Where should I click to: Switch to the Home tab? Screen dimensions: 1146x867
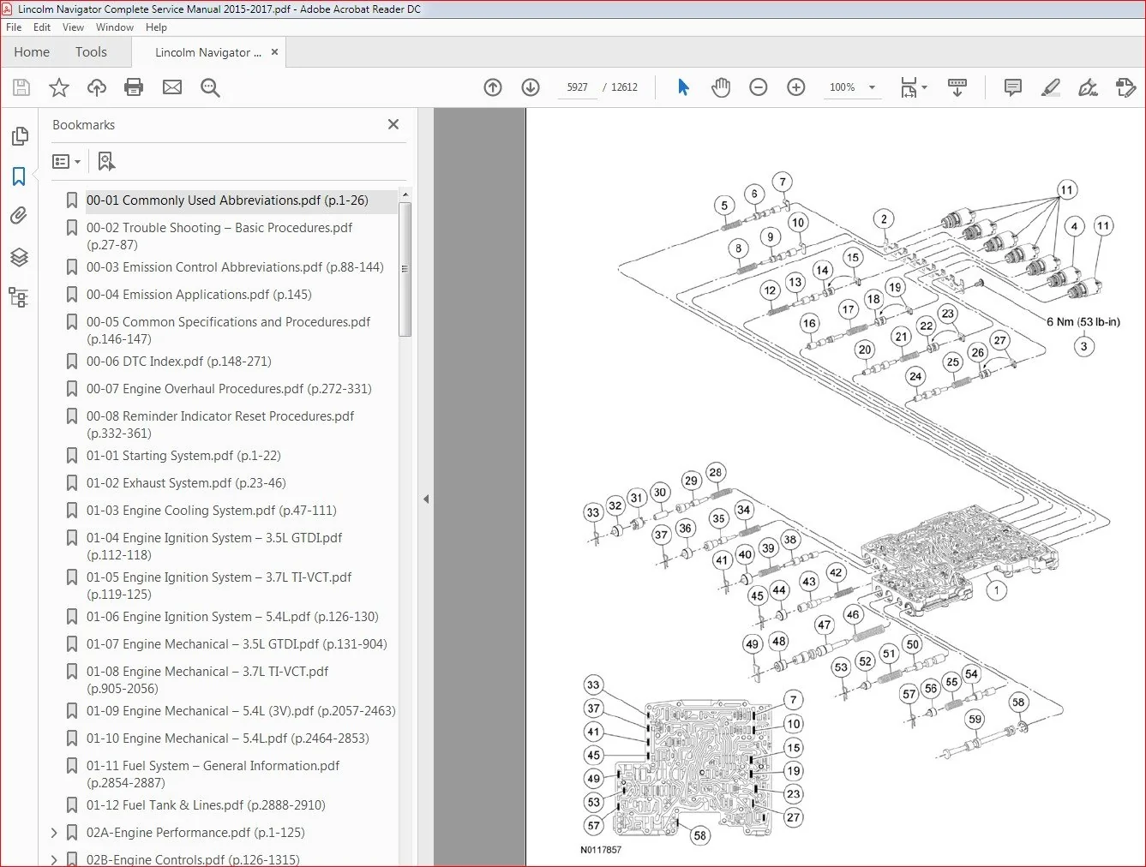(x=32, y=52)
